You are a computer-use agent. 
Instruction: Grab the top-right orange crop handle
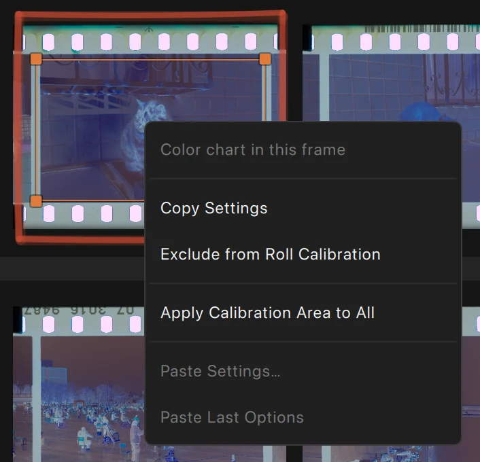pyautogui.click(x=265, y=58)
